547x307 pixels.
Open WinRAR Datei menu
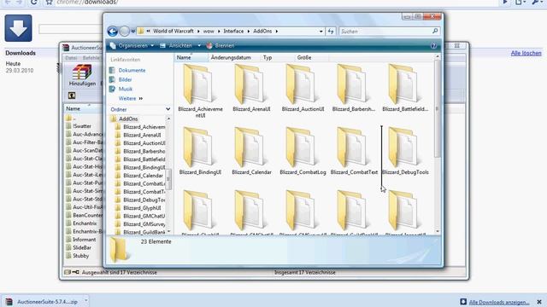(71, 58)
